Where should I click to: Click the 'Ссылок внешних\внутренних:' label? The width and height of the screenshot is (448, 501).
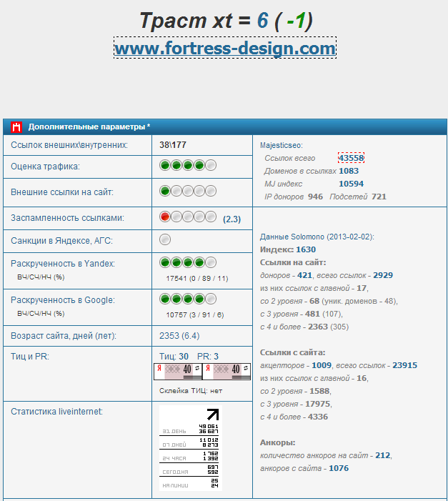pyautogui.click(x=69, y=145)
